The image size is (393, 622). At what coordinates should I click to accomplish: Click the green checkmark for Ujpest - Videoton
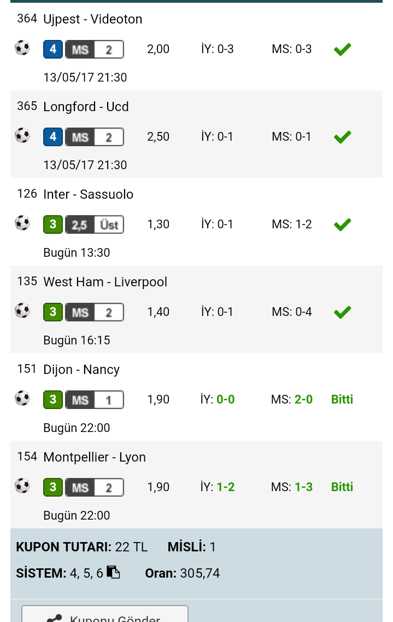coord(342,49)
